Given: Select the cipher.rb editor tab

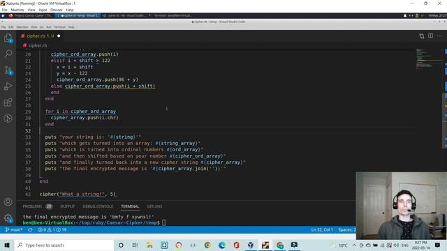Looking at the screenshot, I should pos(40,36).
